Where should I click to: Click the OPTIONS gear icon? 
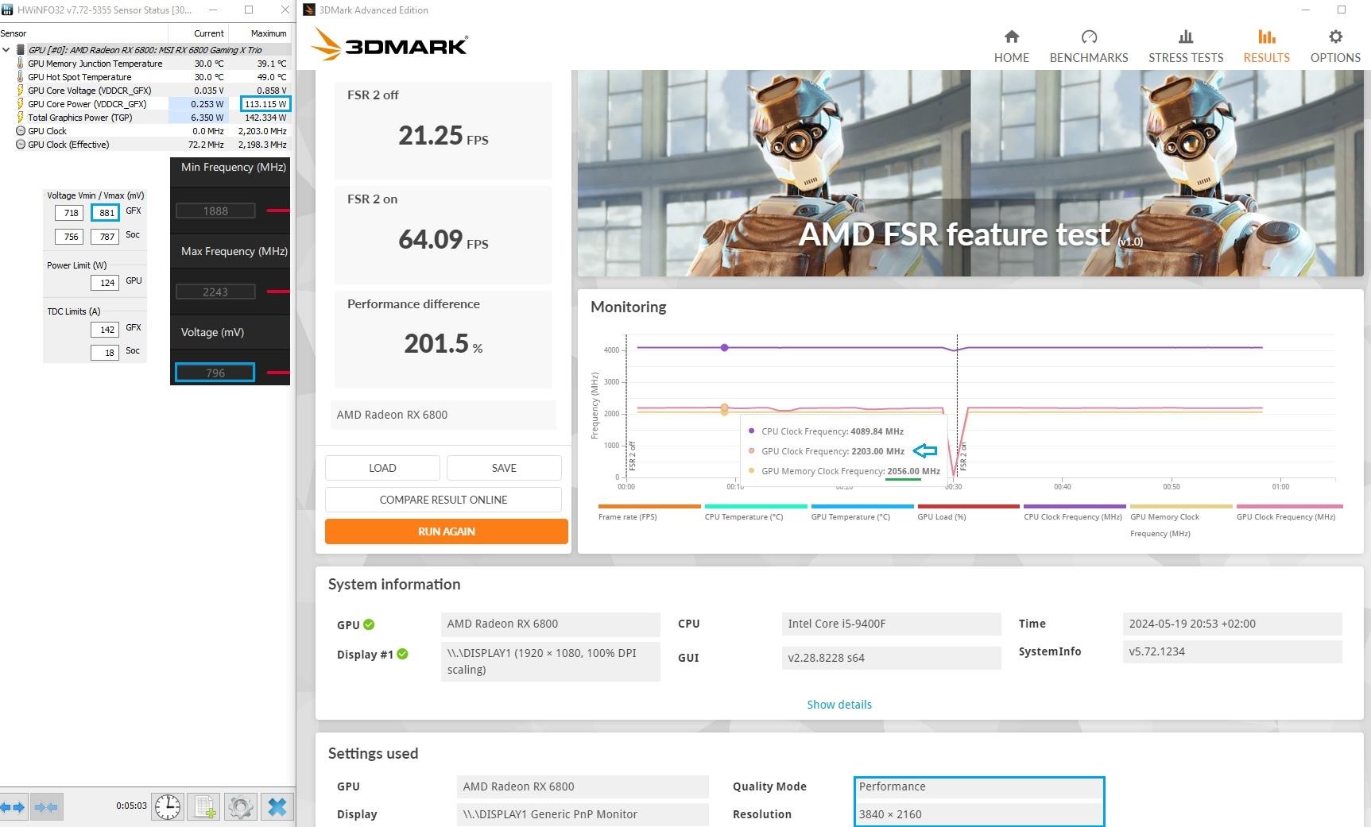1335,37
